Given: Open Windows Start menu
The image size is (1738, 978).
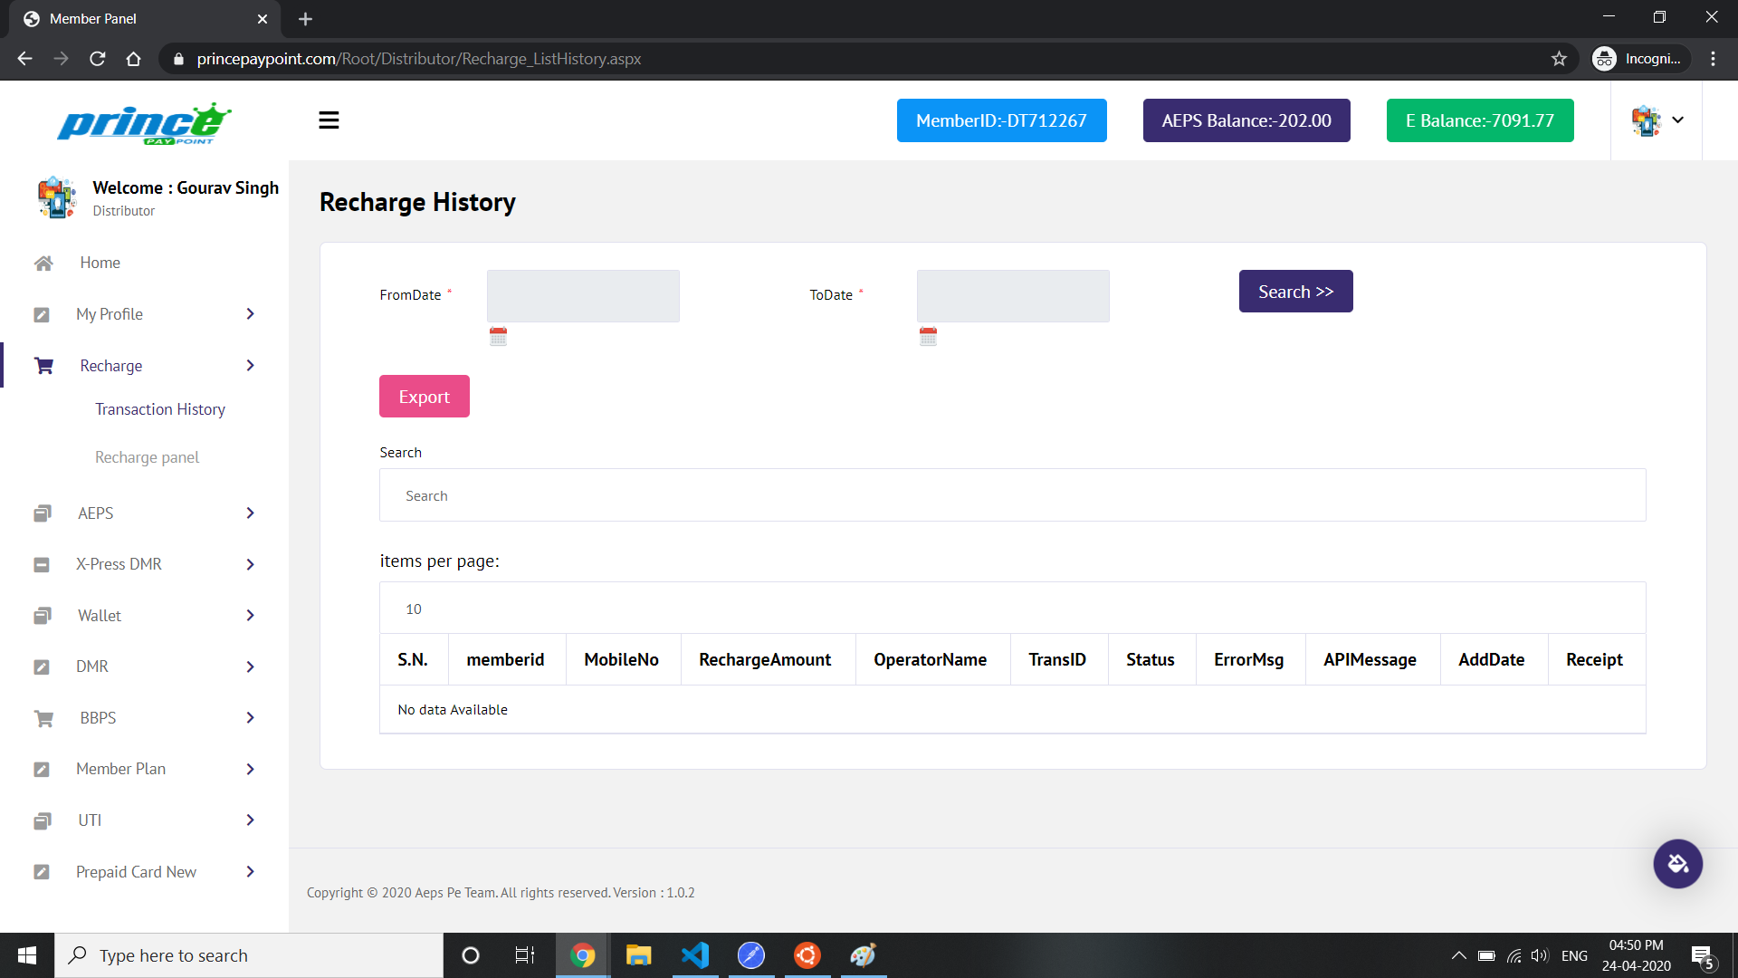Looking at the screenshot, I should pos(27,955).
